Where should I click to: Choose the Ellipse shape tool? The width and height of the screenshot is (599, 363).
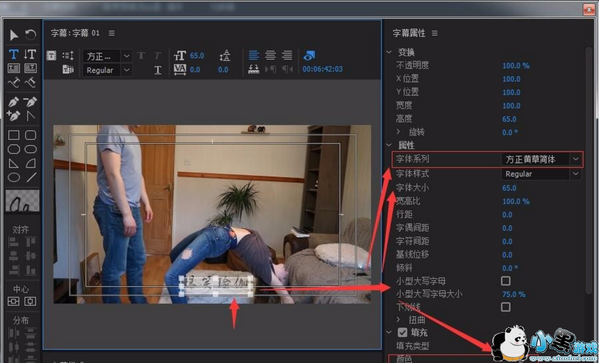[13, 178]
